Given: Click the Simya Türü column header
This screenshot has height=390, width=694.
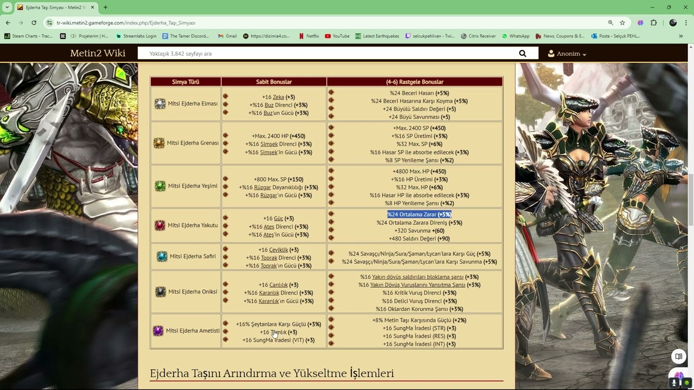Looking at the screenshot, I should tap(185, 82).
